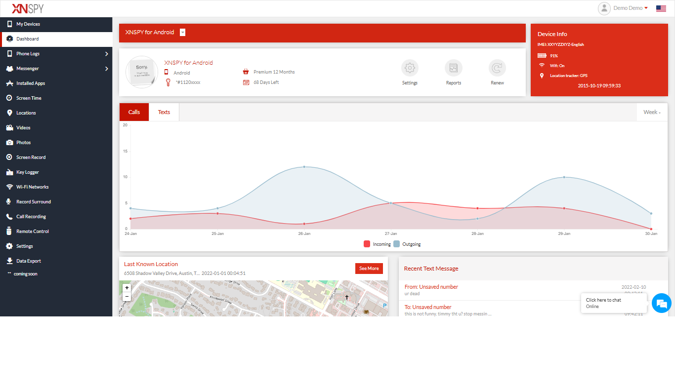Viewport: 675px width, 387px height.
Task: Click the Photos camera icon
Action: [x=9, y=143]
